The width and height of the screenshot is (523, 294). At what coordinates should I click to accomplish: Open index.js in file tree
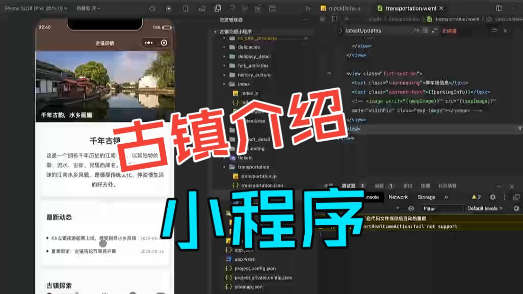[249, 93]
